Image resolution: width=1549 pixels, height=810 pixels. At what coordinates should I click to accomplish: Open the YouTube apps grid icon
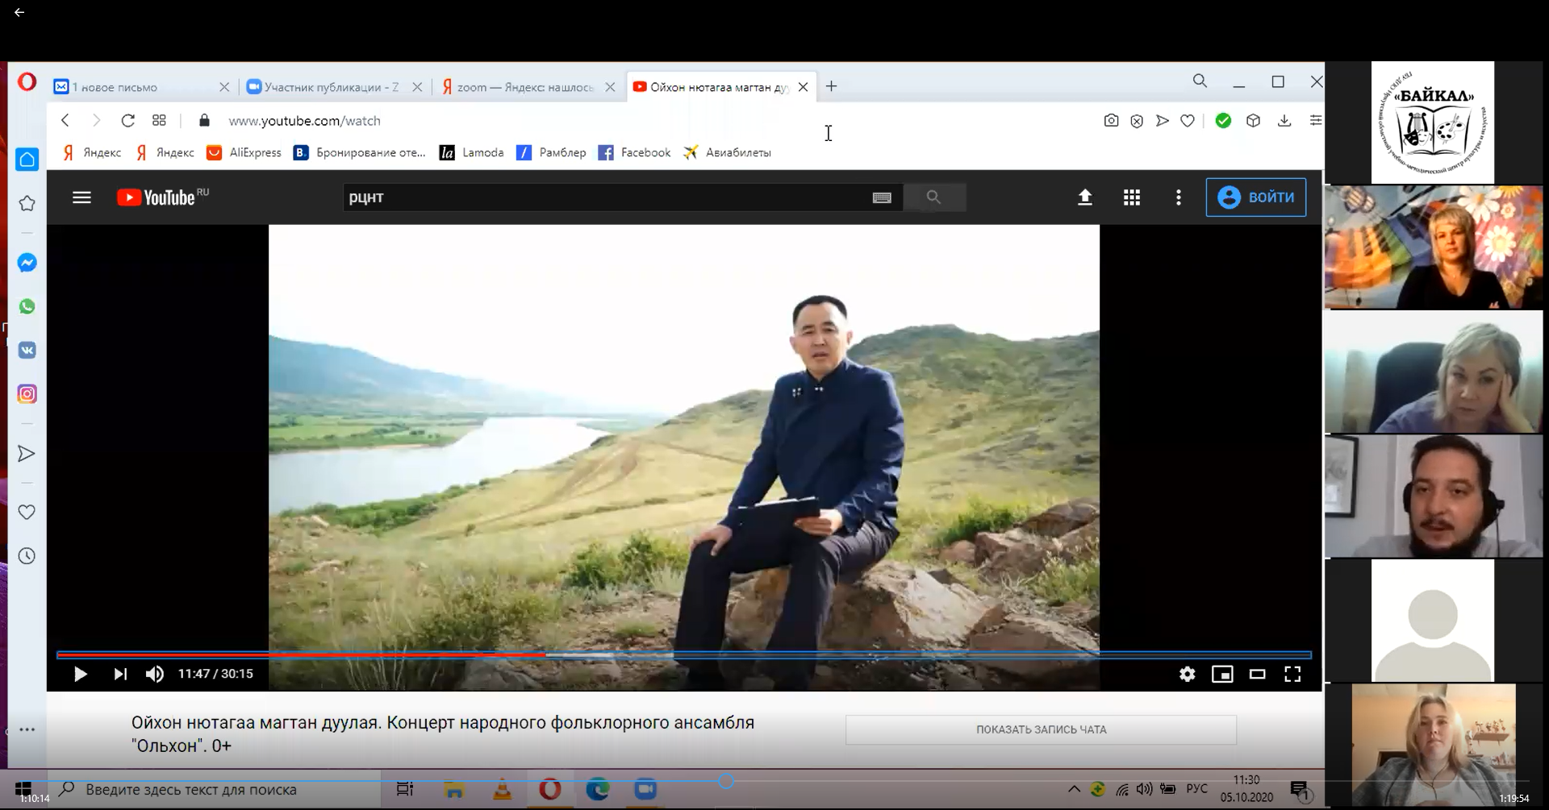tap(1131, 197)
